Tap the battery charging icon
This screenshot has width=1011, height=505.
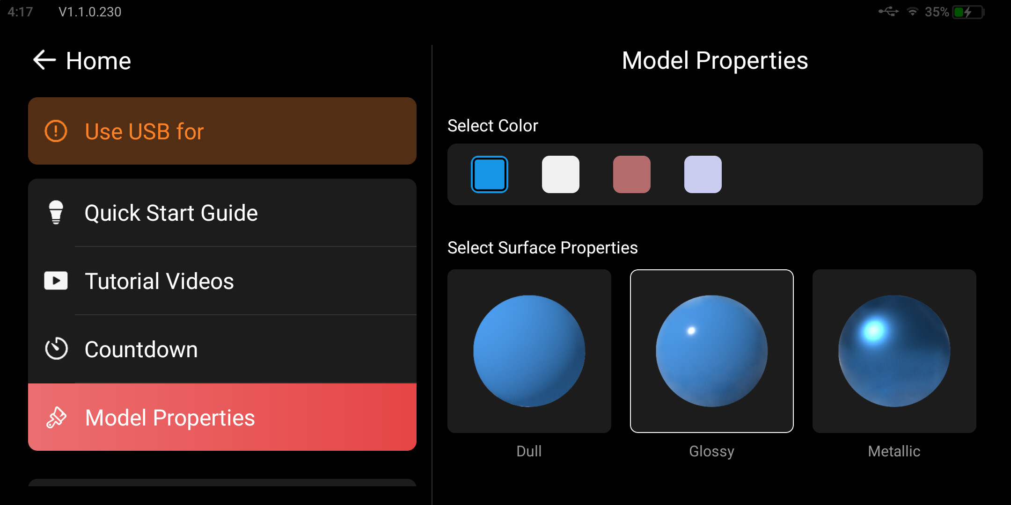pyautogui.click(x=968, y=12)
